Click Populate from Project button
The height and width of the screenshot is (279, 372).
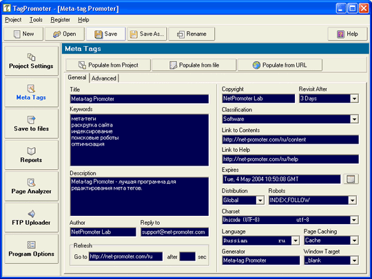tap(108, 65)
